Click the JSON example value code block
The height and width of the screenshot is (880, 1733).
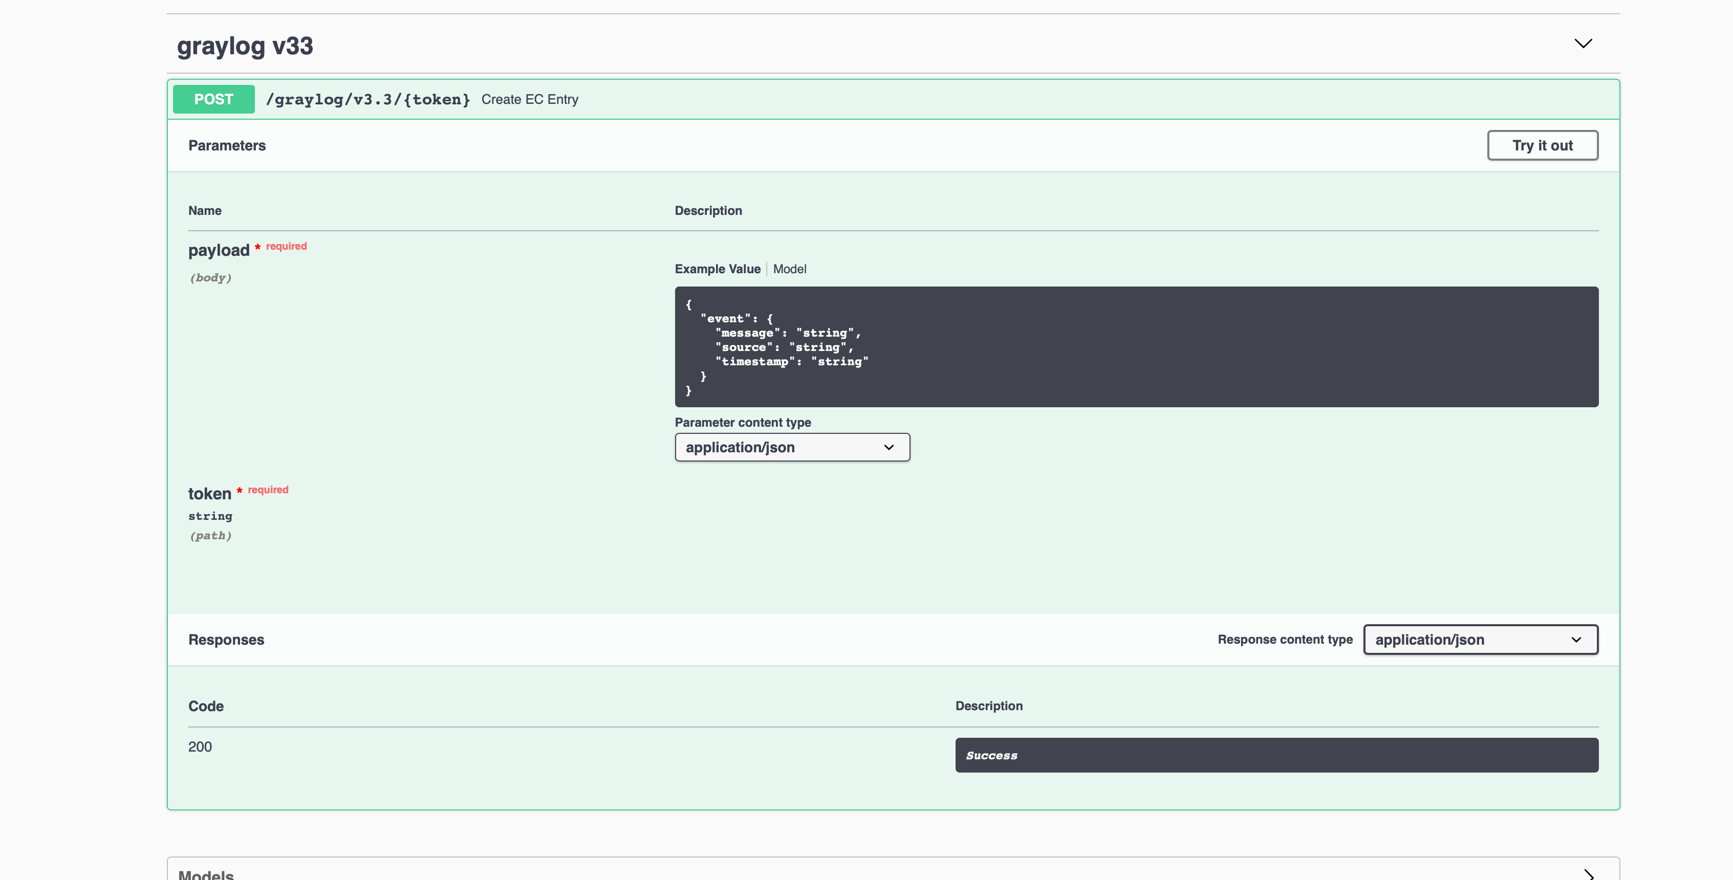pos(1136,347)
